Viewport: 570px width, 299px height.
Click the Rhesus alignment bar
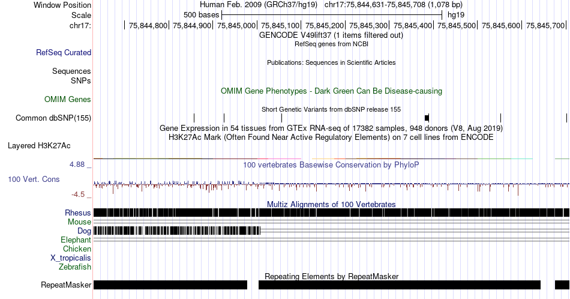tap(331, 213)
